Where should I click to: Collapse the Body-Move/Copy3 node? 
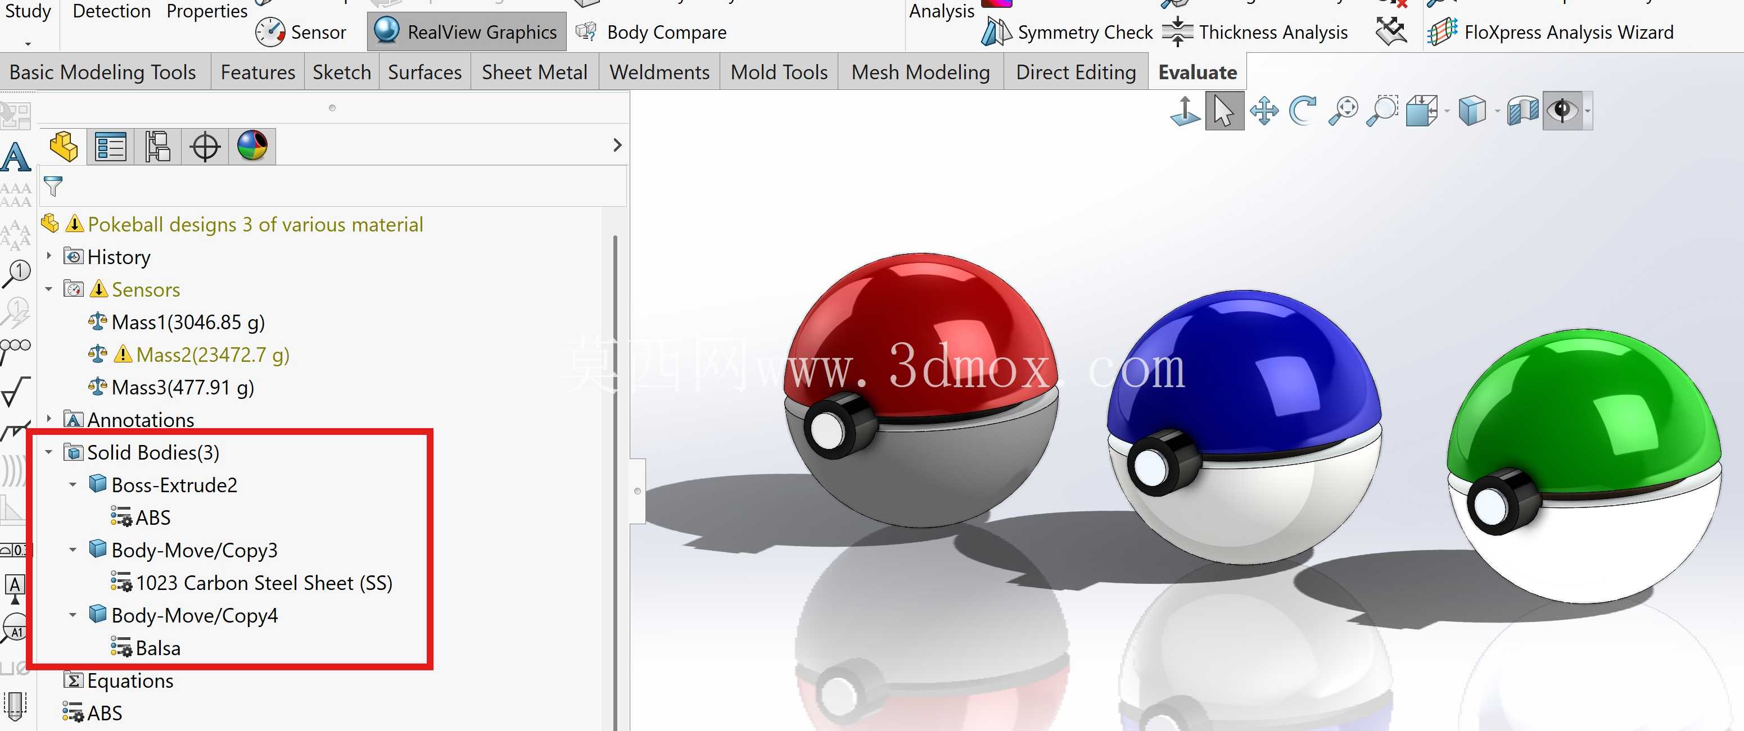[x=73, y=549]
